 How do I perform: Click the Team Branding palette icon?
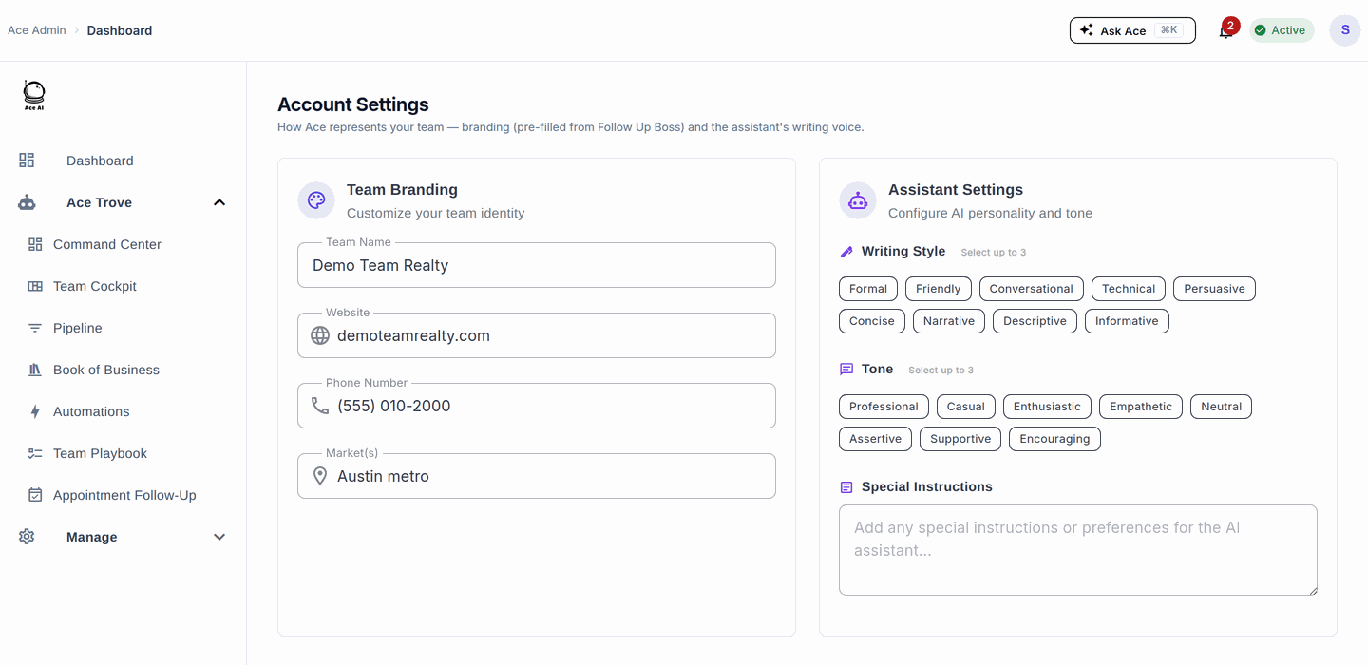point(316,200)
